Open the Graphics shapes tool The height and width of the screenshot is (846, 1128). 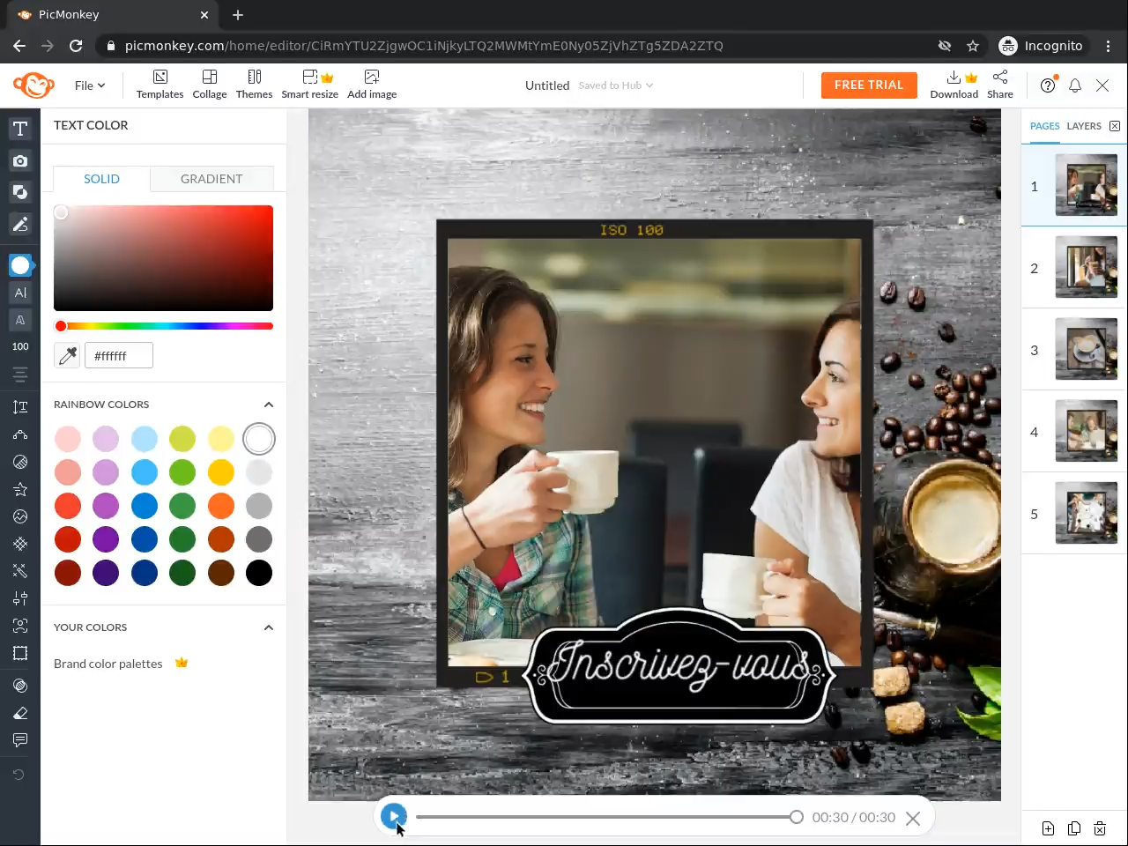(20, 192)
